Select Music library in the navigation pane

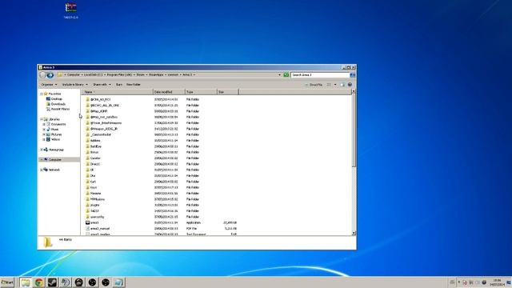pyautogui.click(x=54, y=130)
